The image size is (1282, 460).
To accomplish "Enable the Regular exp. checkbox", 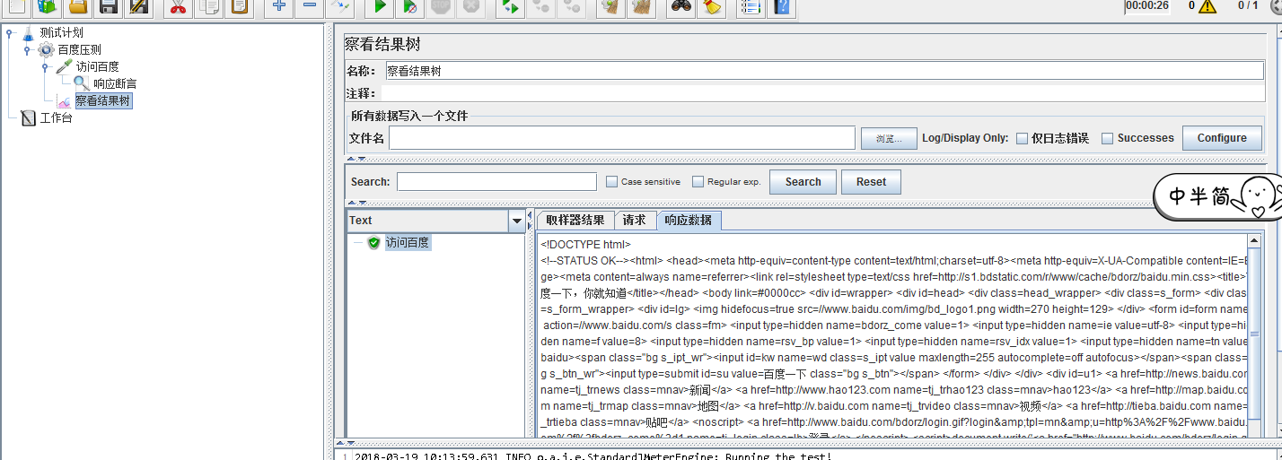I will pos(698,181).
